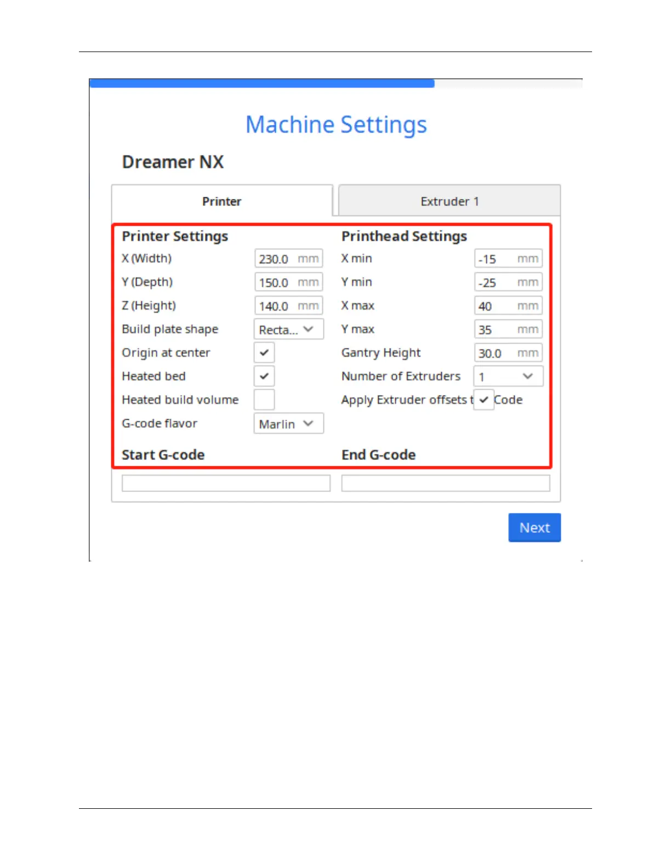Screen dimensions: 671x868
Task: Switch to the Printer tab
Action: [x=221, y=201]
